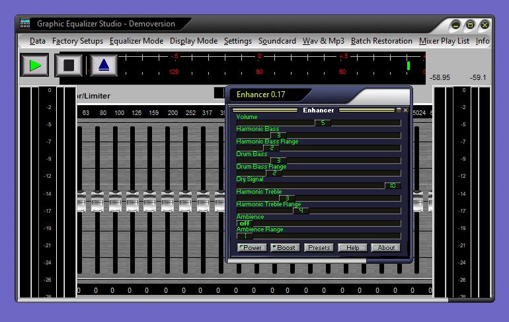Click the 126 Hz equalizer fader knob
This screenshot has width=509, height=322.
[132, 202]
